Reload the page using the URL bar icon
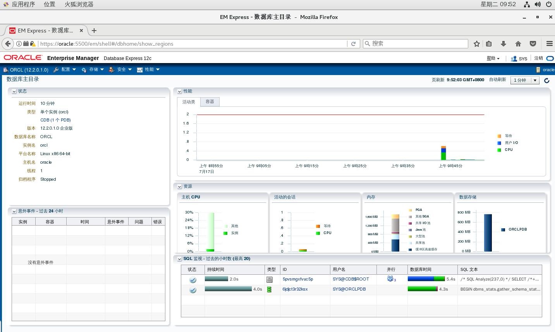Image resolution: width=555 pixels, height=332 pixels. point(353,44)
